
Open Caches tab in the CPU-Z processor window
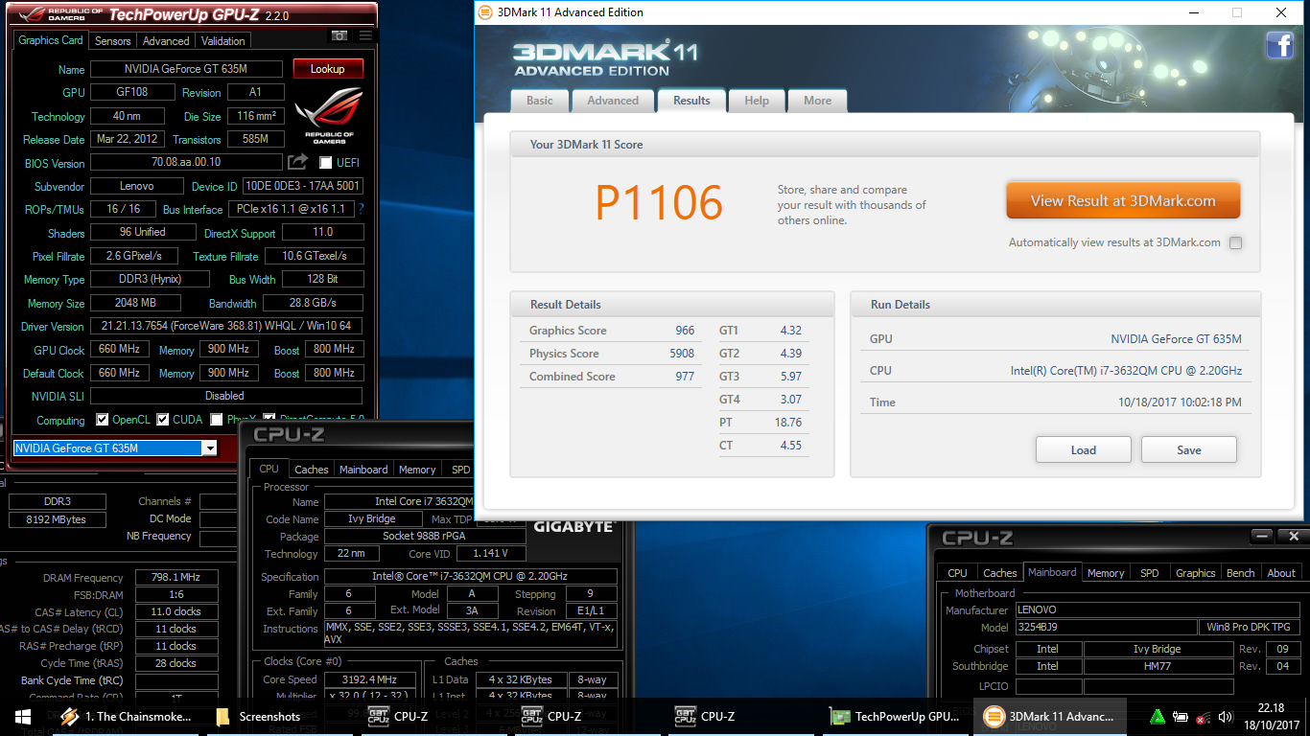point(311,470)
